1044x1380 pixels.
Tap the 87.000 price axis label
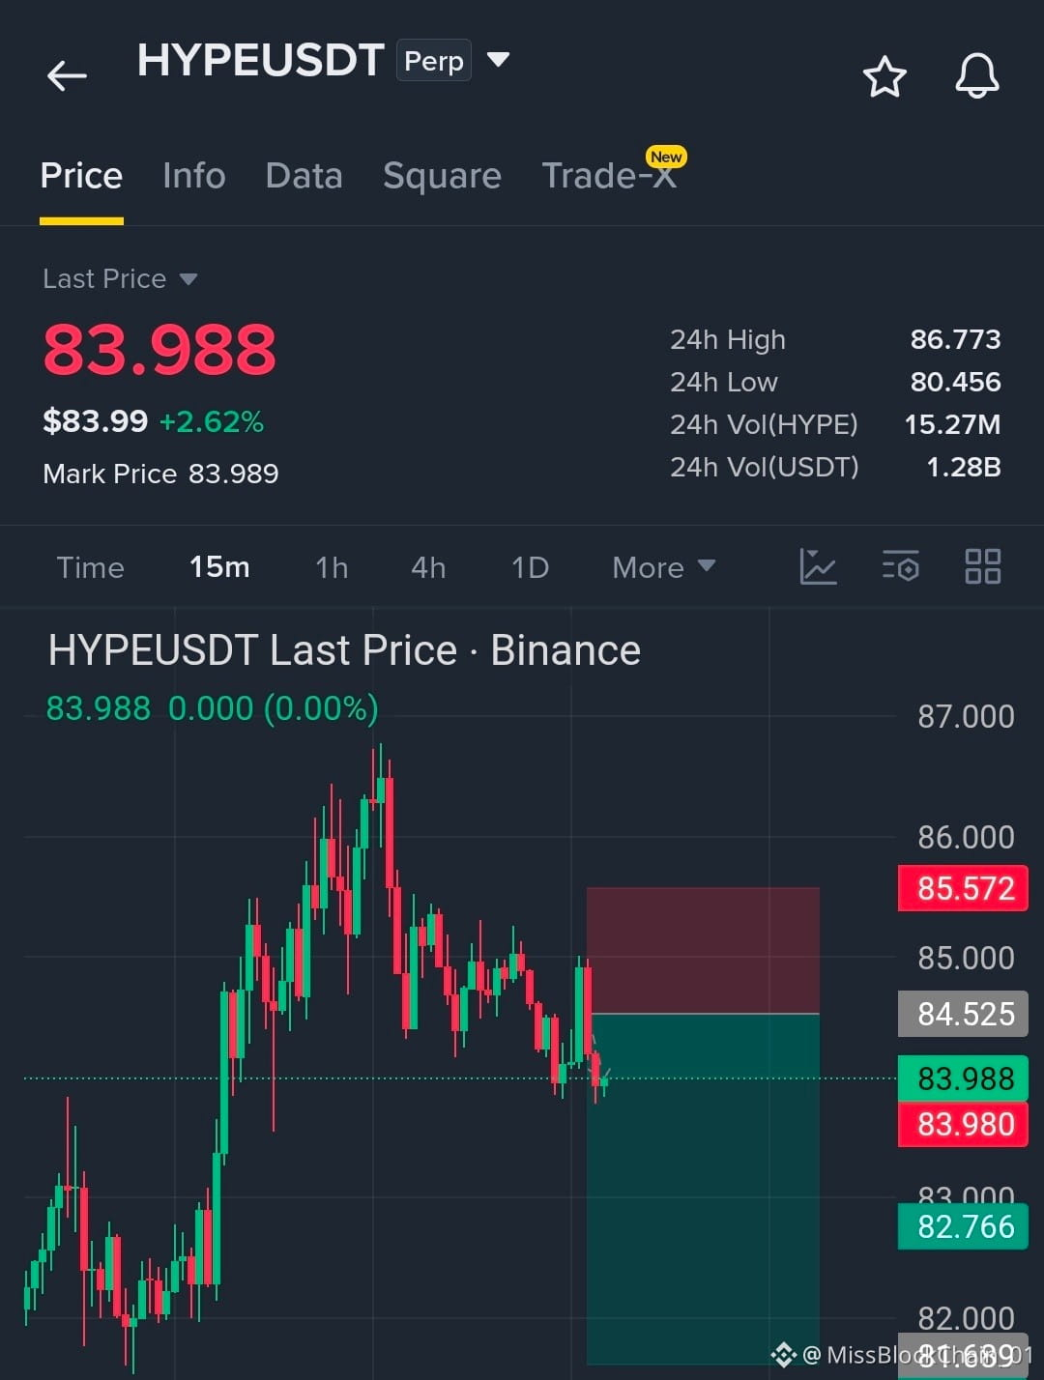point(966,717)
